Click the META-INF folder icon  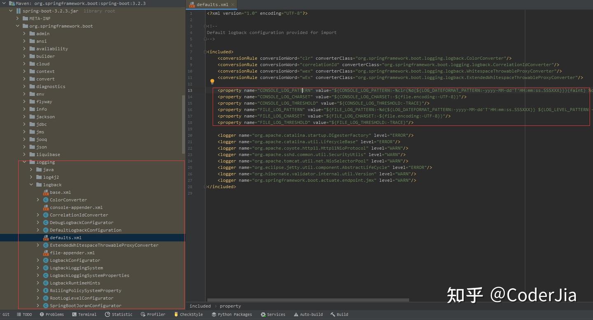click(x=25, y=19)
